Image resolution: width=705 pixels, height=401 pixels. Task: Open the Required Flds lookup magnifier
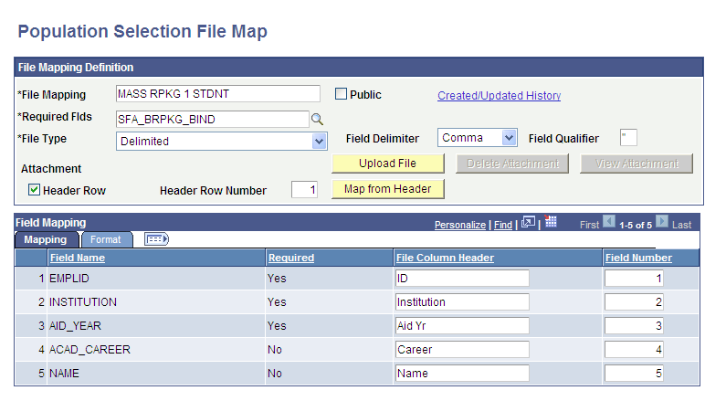[x=318, y=119]
